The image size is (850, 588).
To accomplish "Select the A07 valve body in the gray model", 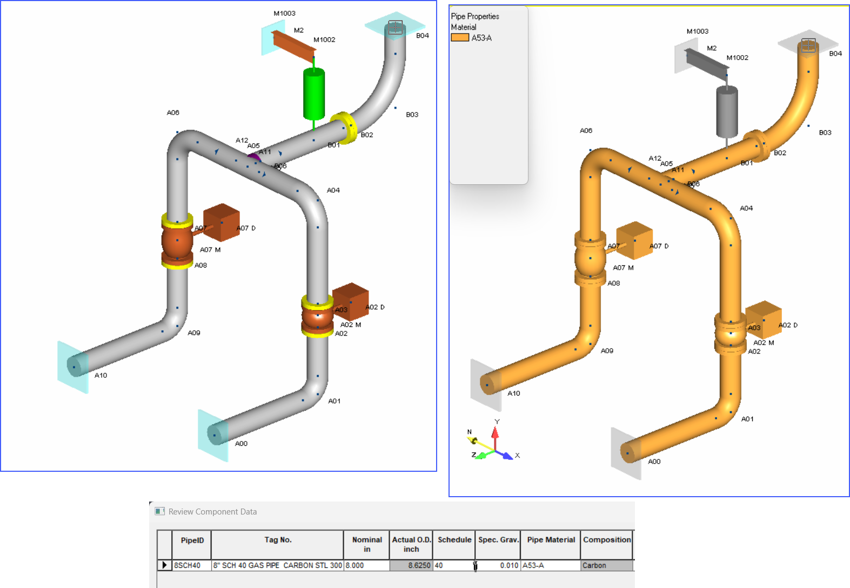I will (x=177, y=242).
